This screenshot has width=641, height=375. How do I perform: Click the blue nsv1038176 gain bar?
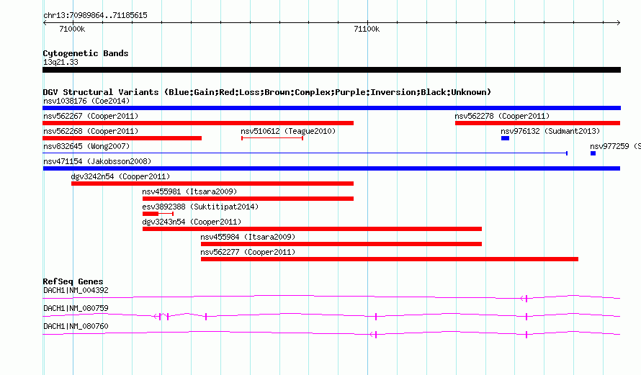click(331, 108)
